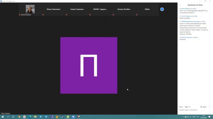The width and height of the screenshot is (213, 119).
Task: Select the Юлия Симонова participant tile
Action: [x=54, y=9]
